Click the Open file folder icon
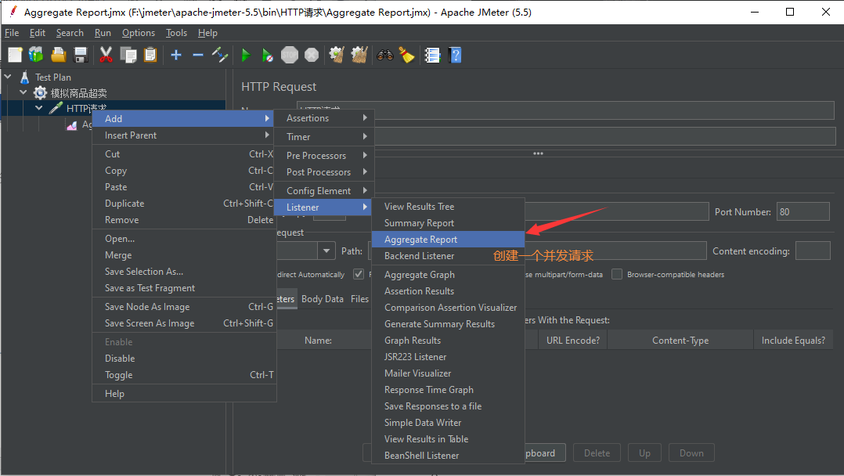Viewport: 844px width, 476px height. click(x=58, y=55)
